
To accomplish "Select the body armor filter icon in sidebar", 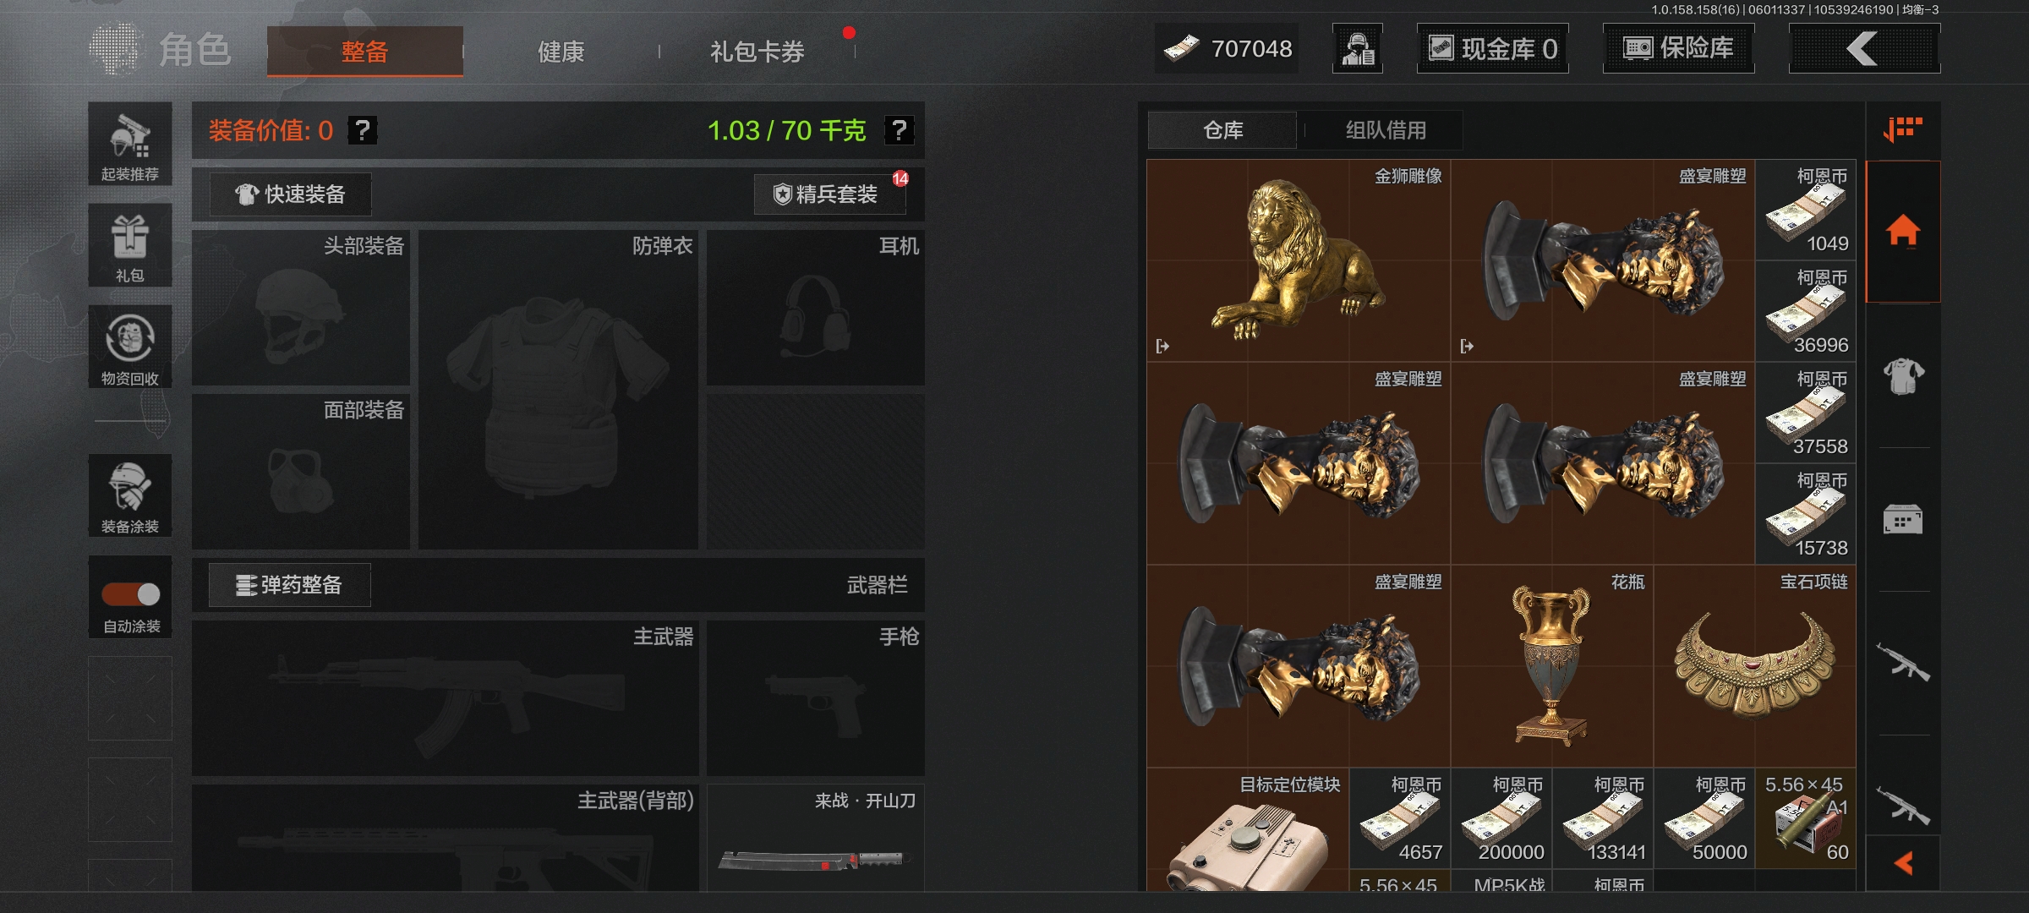I will click(1903, 375).
